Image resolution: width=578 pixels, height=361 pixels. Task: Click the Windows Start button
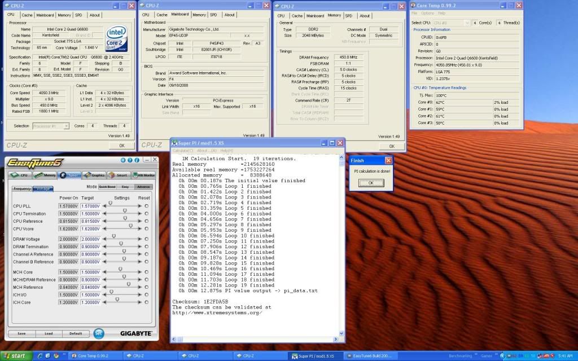(16, 356)
